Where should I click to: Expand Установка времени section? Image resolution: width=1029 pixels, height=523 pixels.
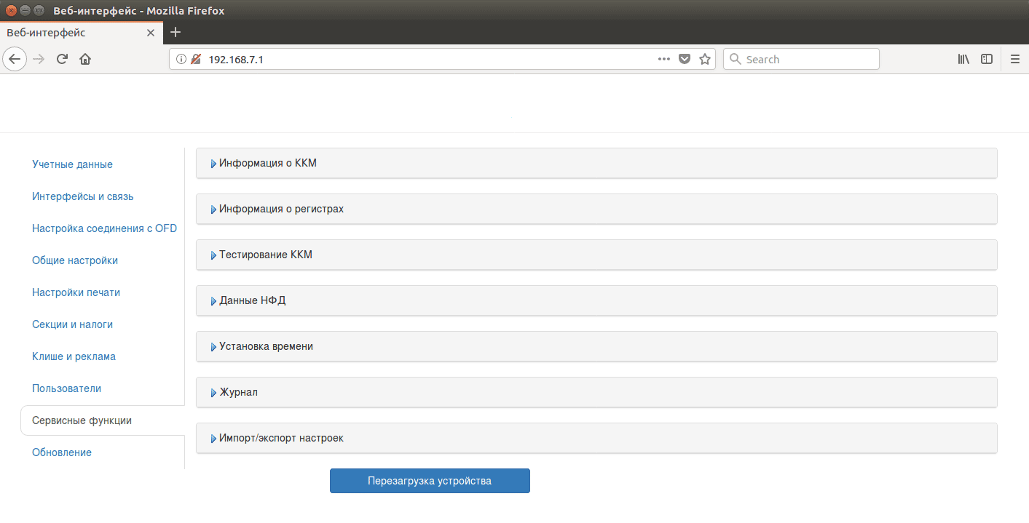[596, 346]
